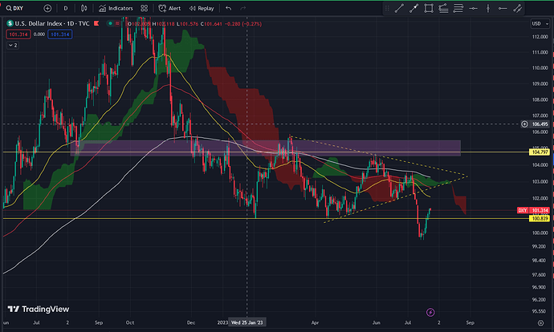Click the red flag next to TVC

click(96, 23)
